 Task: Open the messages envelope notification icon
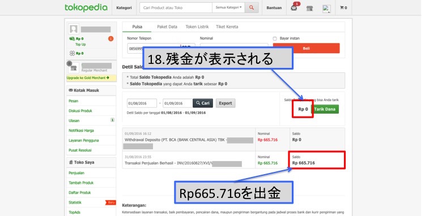click(x=294, y=8)
